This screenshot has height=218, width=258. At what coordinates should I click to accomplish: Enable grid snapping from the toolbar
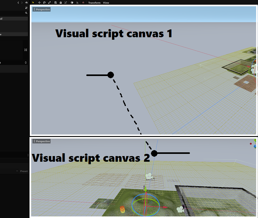click(66, 3)
